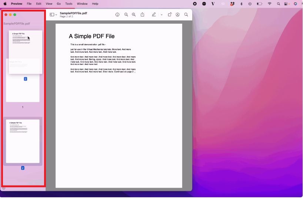Open Spotlight search in menu bar
This screenshot has width=303, height=198.
pyautogui.click(x=279, y=4)
